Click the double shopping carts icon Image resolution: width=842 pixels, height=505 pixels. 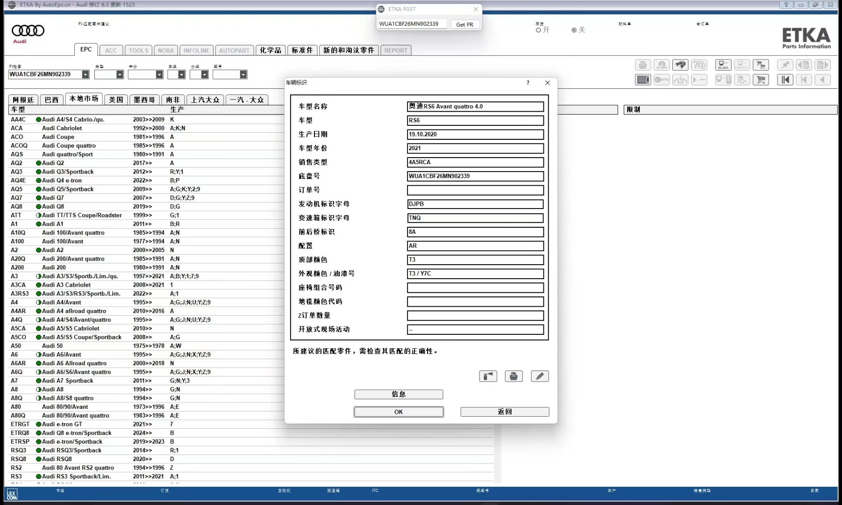point(761,65)
